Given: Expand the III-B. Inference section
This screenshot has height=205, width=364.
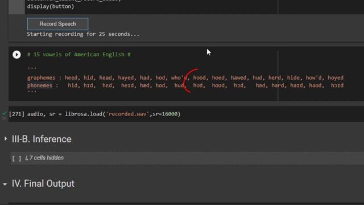Looking at the screenshot, I should 6,139.
